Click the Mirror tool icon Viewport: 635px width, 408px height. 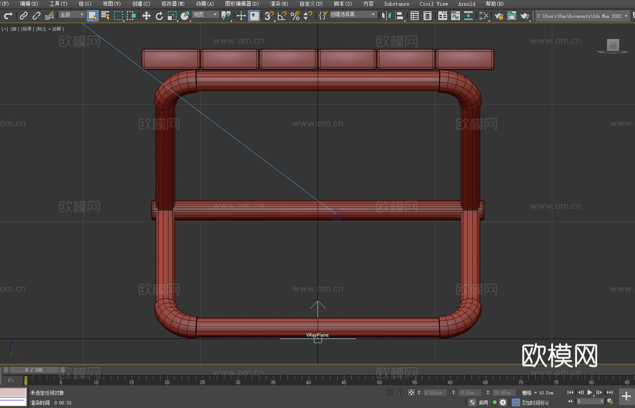point(387,16)
